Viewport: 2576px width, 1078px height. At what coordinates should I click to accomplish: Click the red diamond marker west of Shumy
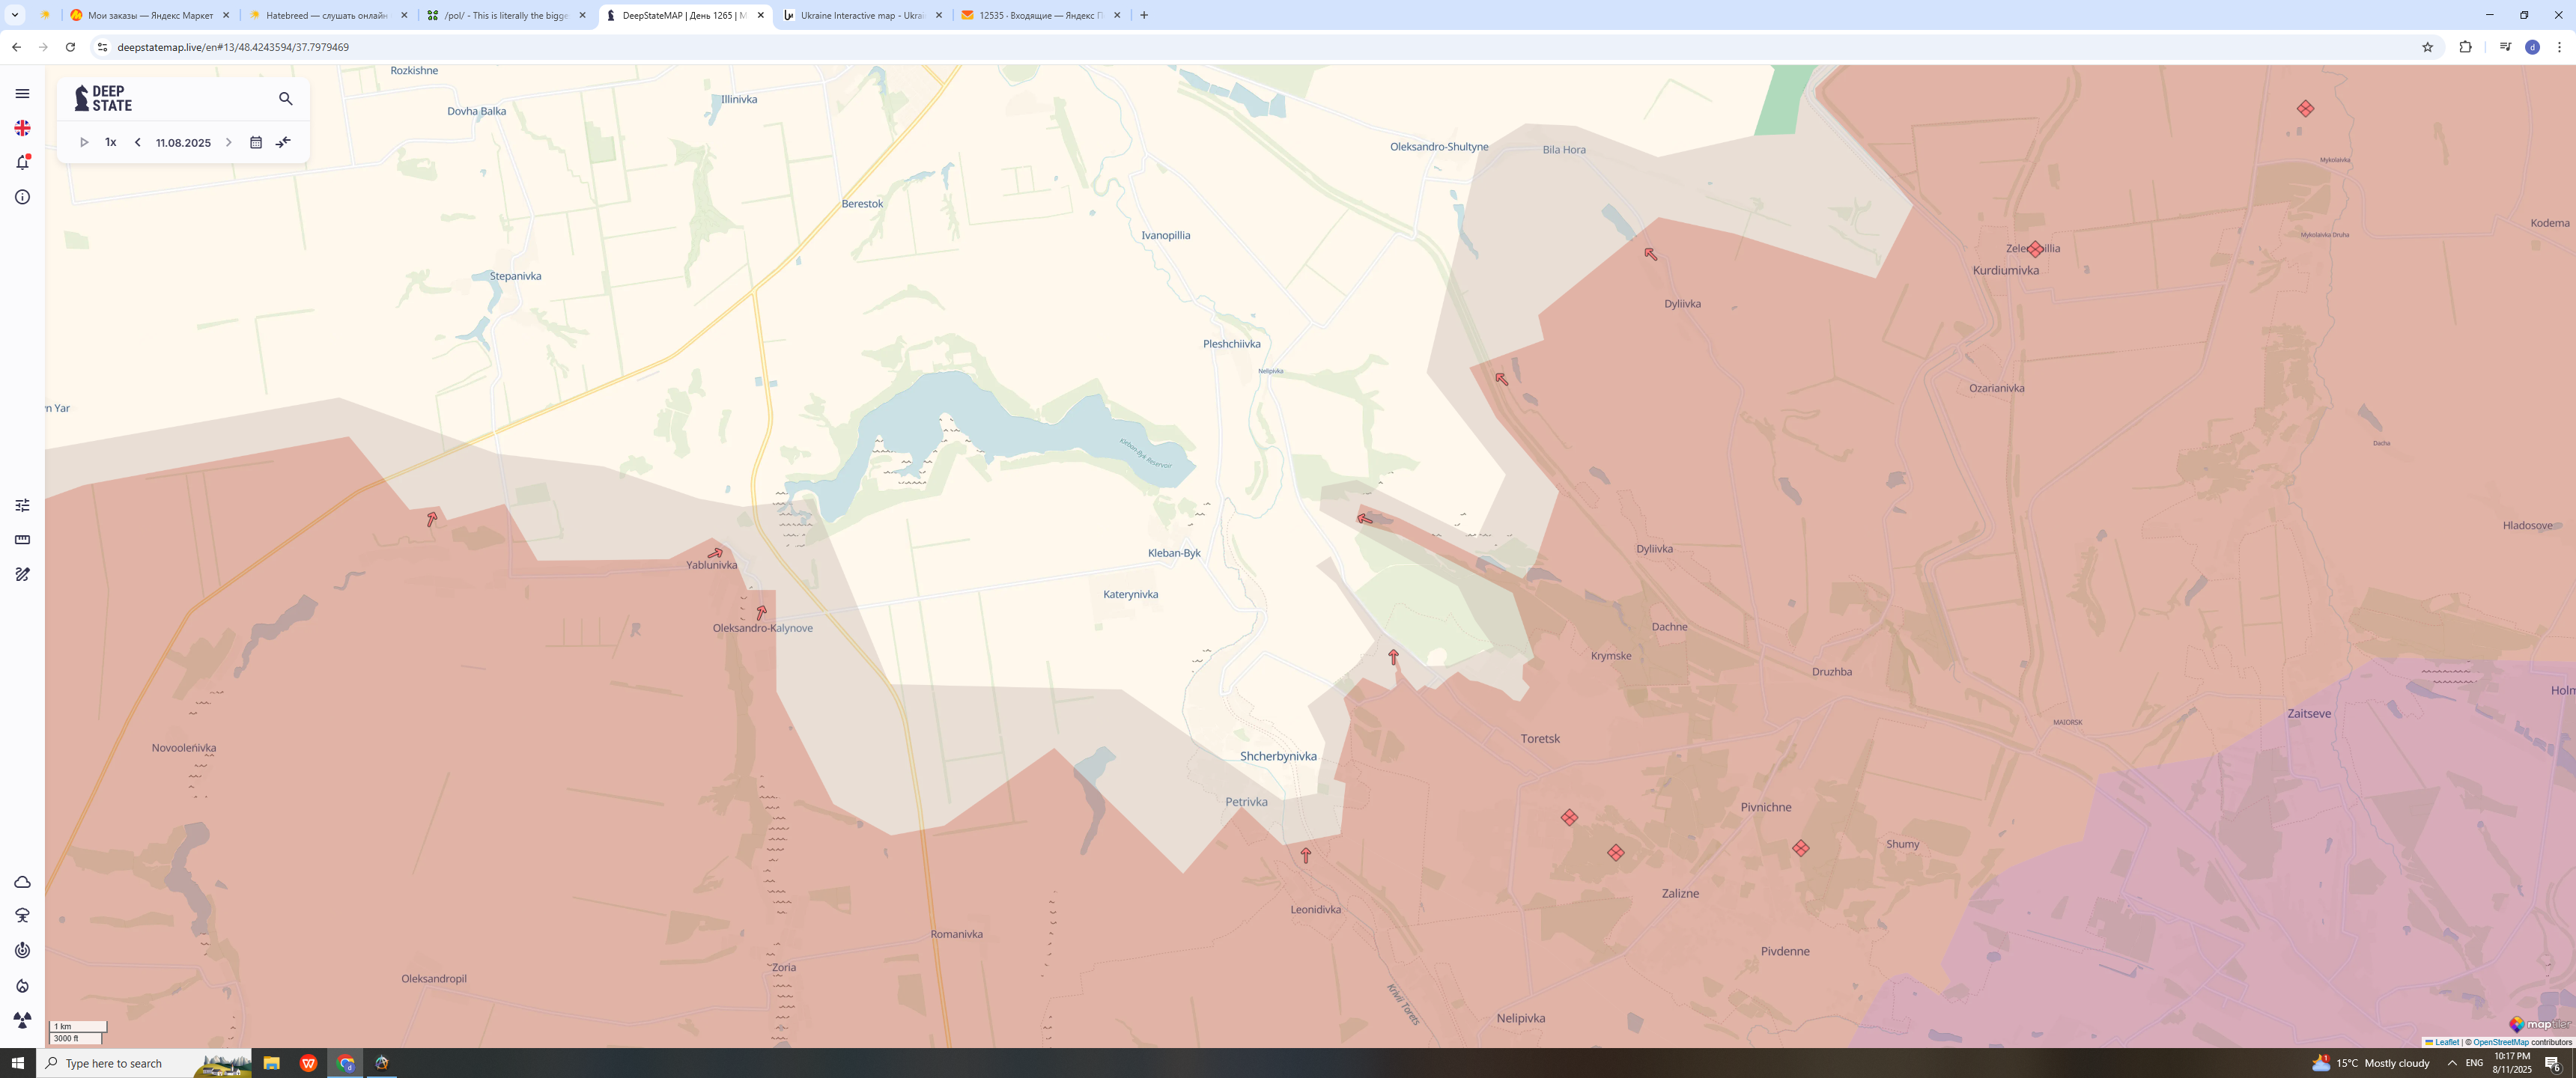click(x=1800, y=848)
